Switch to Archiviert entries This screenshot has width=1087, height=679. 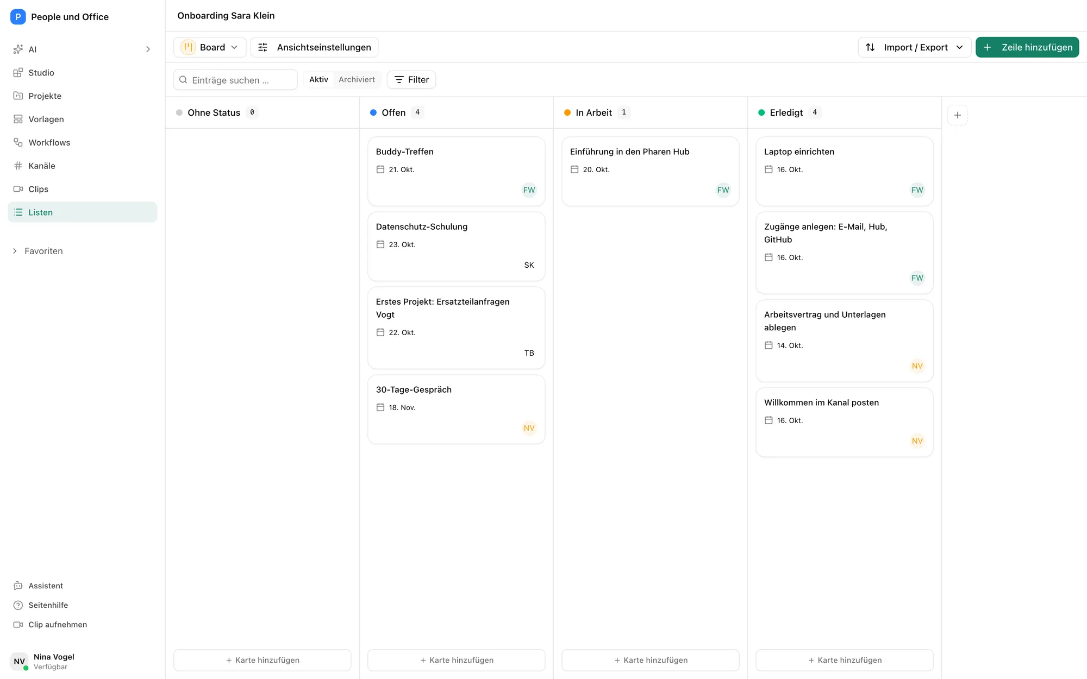[357, 80]
